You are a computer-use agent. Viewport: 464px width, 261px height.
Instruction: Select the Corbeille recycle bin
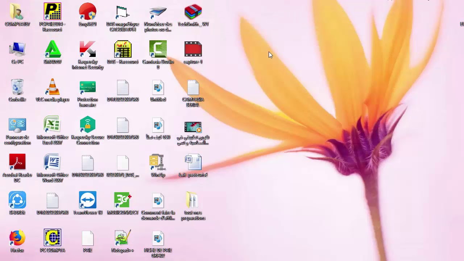pos(17,87)
